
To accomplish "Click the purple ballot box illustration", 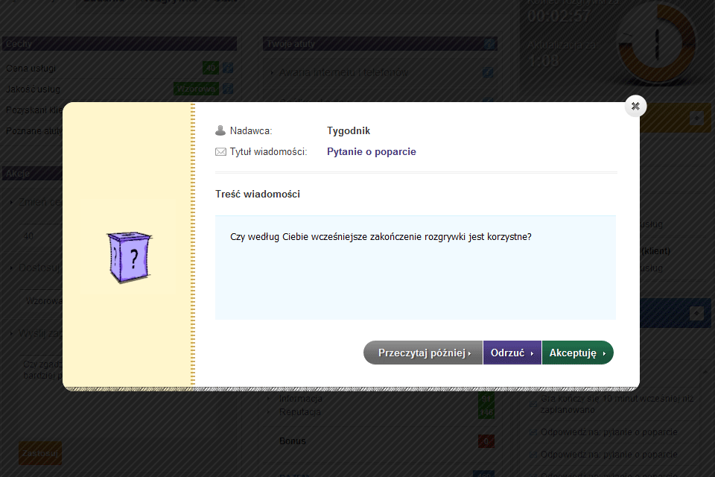I will tap(130, 257).
